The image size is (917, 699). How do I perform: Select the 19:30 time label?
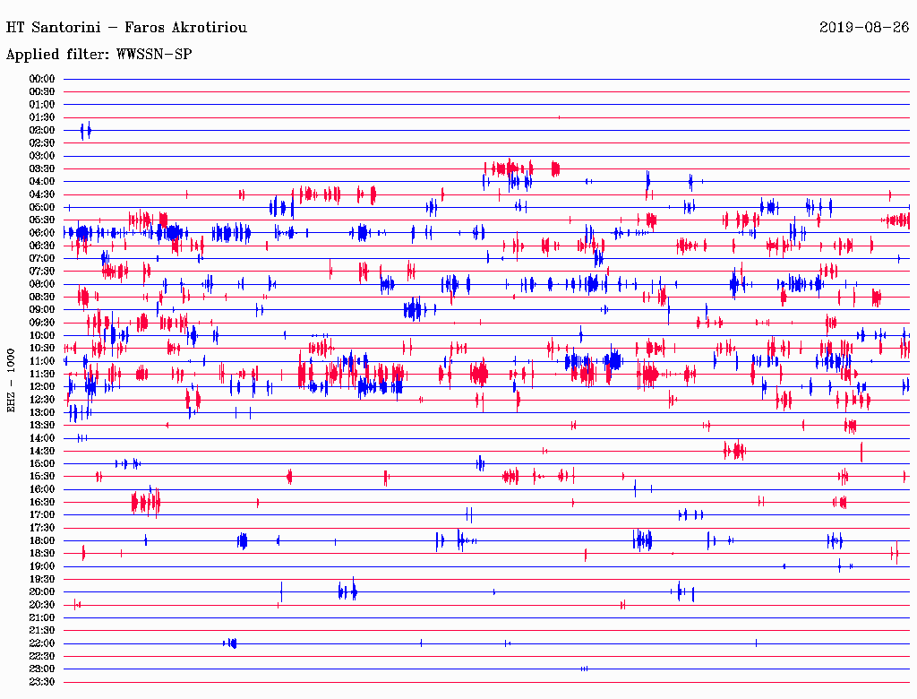(x=41, y=579)
